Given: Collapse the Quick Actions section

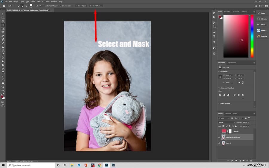Looking at the screenshot, I should tap(219, 103).
